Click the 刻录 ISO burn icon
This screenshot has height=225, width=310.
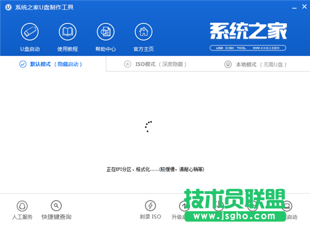click(x=150, y=206)
